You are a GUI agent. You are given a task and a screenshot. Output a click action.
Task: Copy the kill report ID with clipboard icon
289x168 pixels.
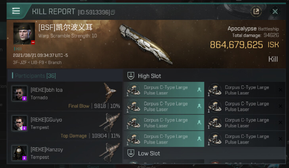(x=113, y=12)
